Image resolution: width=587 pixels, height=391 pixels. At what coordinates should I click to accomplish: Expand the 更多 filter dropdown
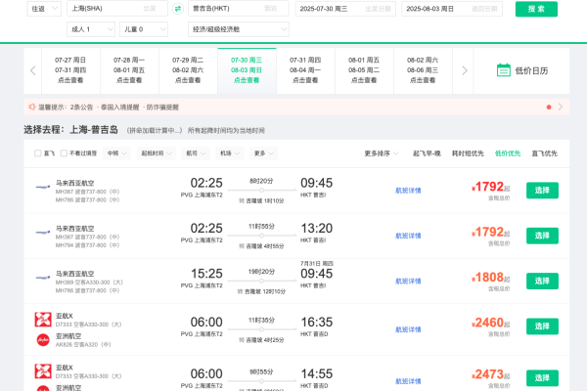click(263, 153)
